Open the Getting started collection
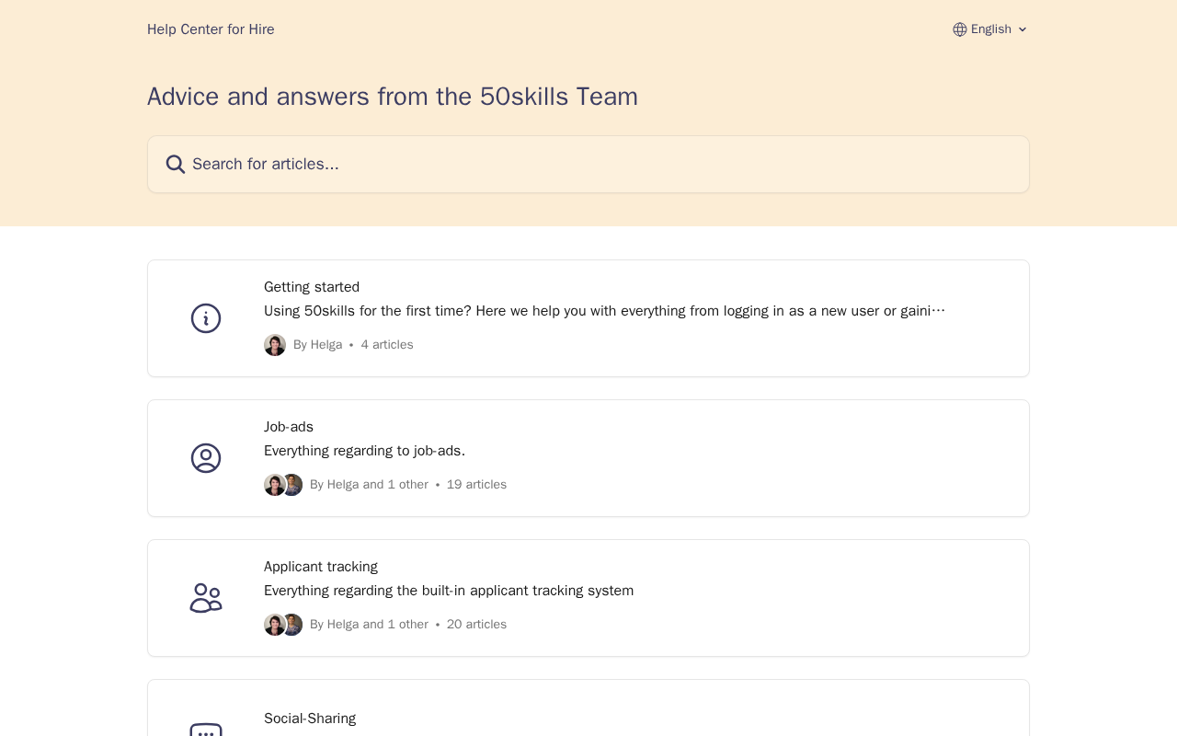The width and height of the screenshot is (1177, 736). coord(312,287)
